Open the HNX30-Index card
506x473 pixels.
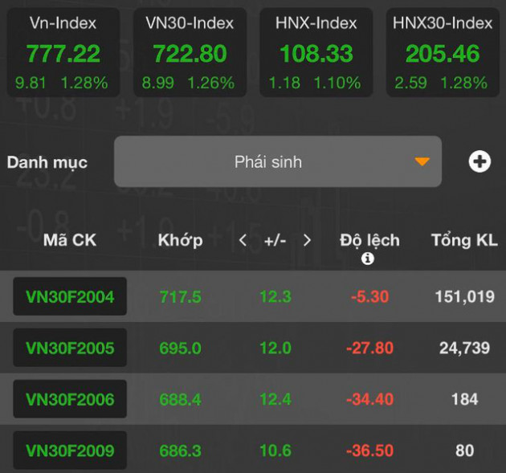click(443, 52)
